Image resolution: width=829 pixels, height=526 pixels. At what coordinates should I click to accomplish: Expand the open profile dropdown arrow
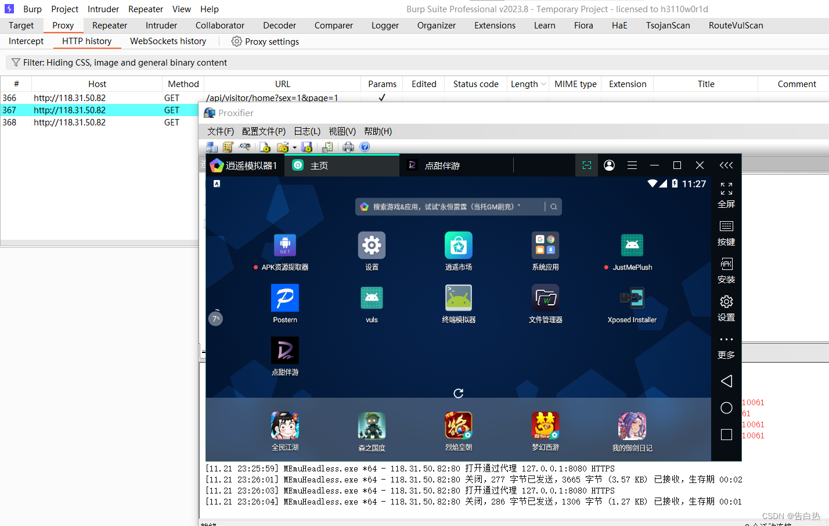pos(294,147)
